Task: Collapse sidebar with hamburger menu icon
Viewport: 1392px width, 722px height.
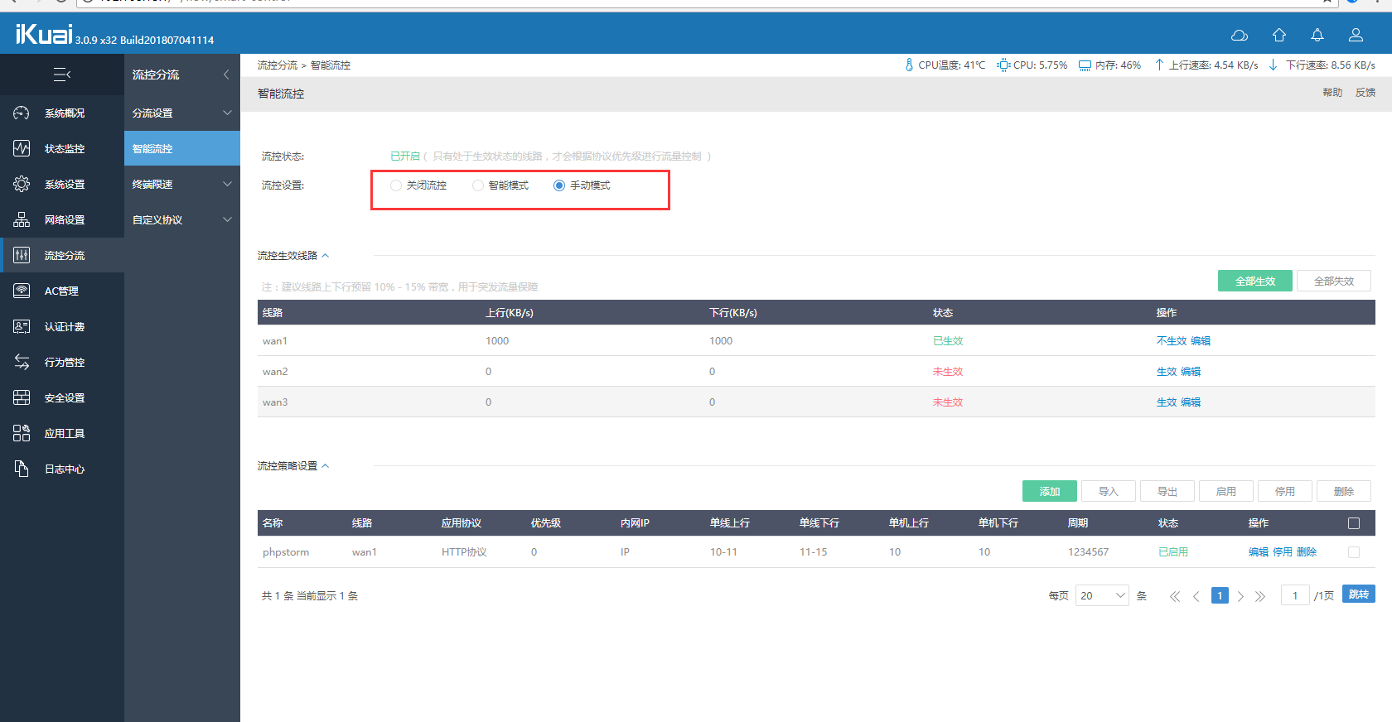Action: point(62,75)
